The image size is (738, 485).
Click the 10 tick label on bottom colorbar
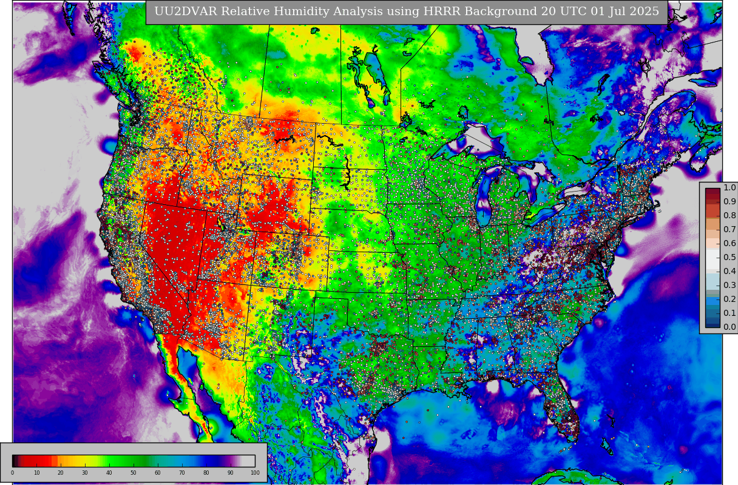pos(36,473)
